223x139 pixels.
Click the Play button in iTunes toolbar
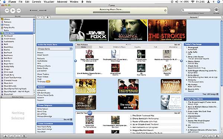point(13,10)
